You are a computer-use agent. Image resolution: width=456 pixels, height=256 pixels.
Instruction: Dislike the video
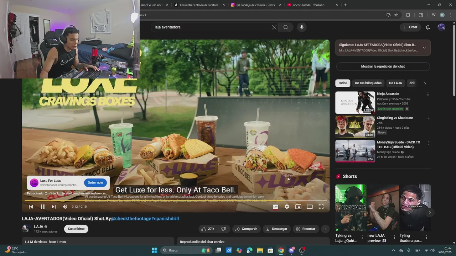223,229
